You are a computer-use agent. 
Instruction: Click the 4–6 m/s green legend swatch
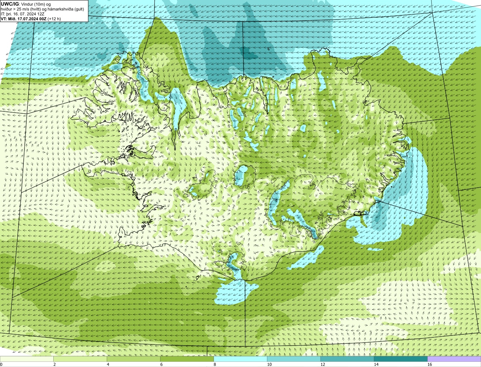point(133,359)
